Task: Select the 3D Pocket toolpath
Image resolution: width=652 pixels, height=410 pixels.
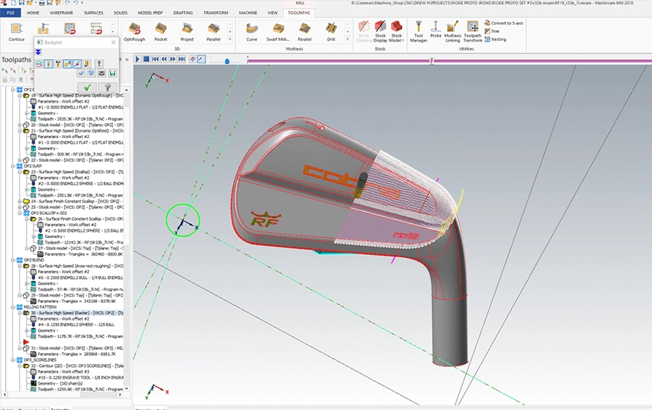Action: (160, 32)
